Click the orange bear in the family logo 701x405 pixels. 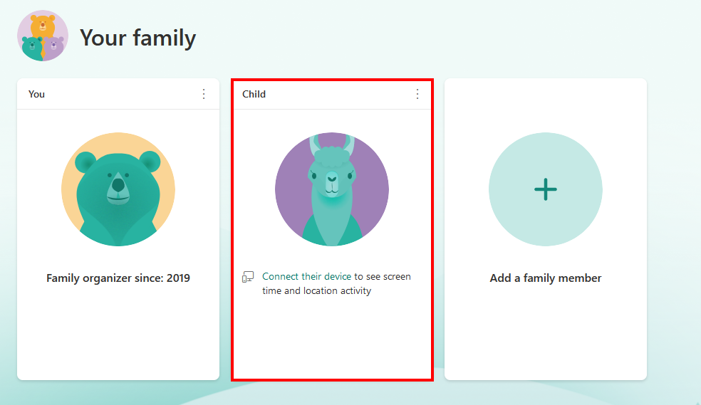click(x=43, y=26)
